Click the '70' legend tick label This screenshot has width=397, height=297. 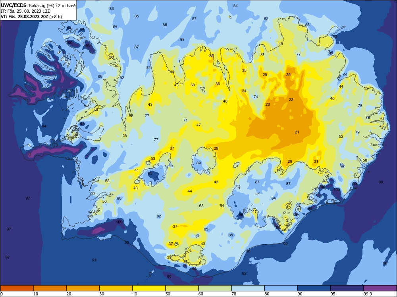point(234,294)
